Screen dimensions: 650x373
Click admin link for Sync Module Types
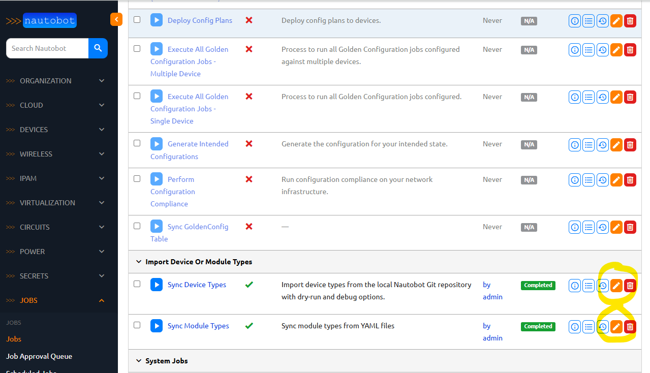[492, 338]
